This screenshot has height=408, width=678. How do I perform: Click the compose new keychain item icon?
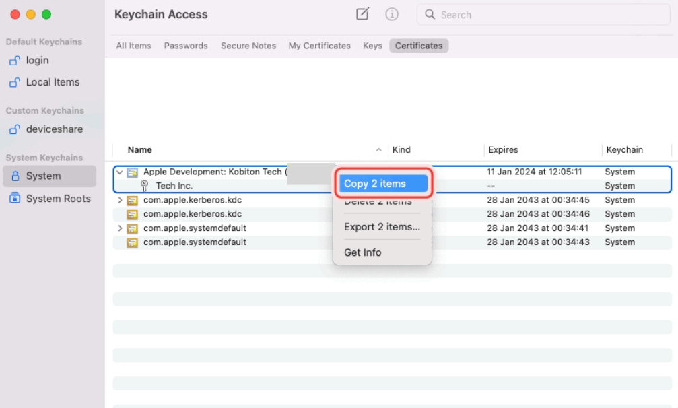(362, 14)
